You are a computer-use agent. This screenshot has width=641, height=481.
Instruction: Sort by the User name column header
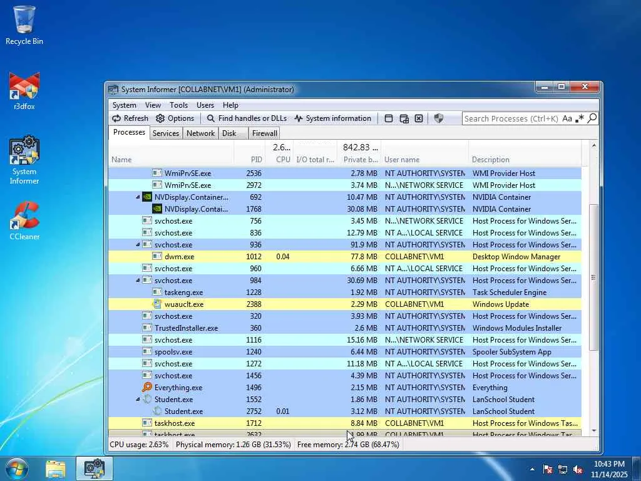coord(424,160)
